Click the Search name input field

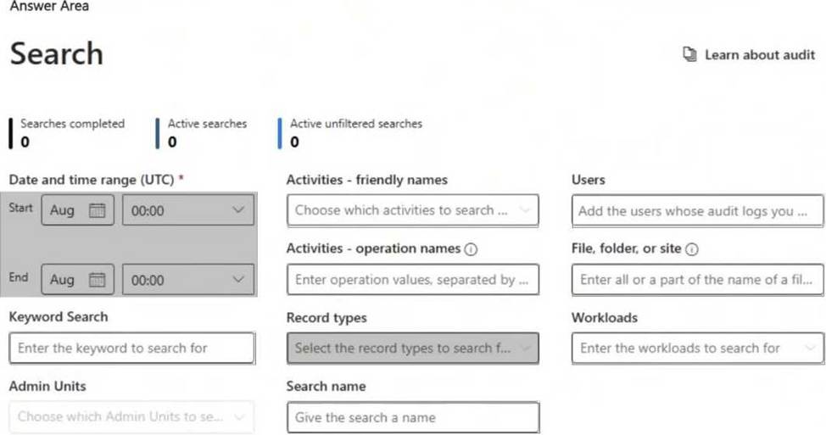click(x=412, y=417)
